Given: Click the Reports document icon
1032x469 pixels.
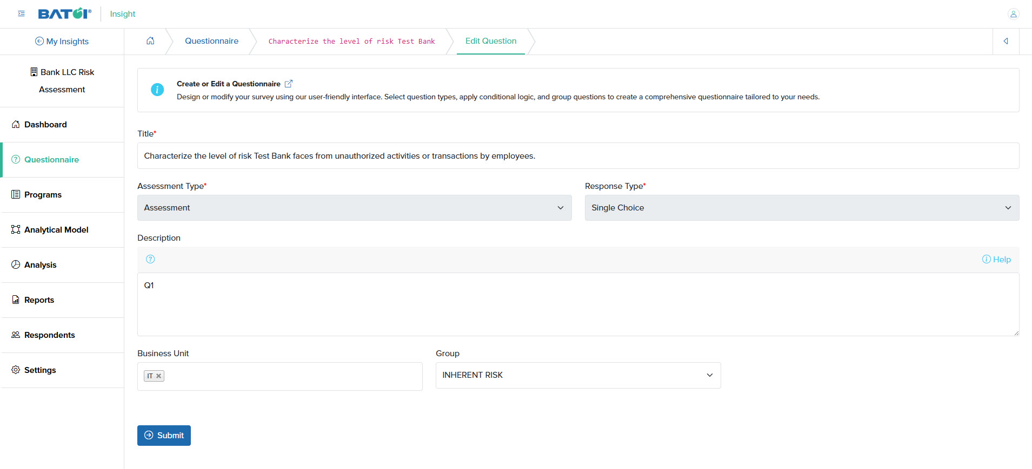Looking at the screenshot, I should [16, 300].
